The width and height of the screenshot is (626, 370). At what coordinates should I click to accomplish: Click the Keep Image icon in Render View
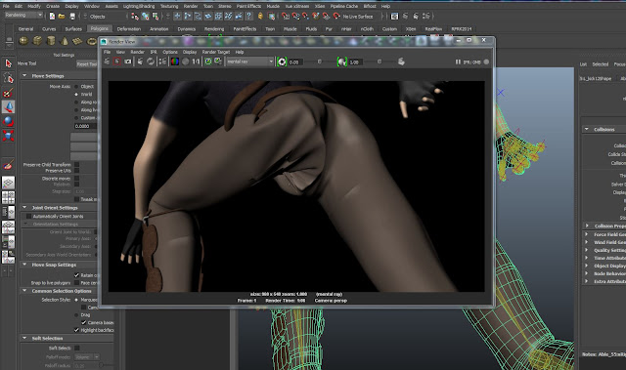(208, 62)
